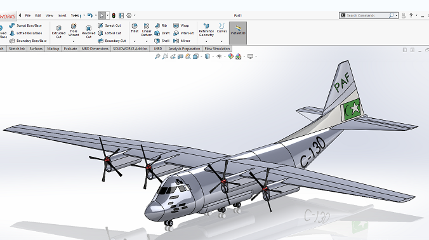This screenshot has height=240, width=429.
Task: Switch to the Surfaces tab
Action: pos(36,49)
